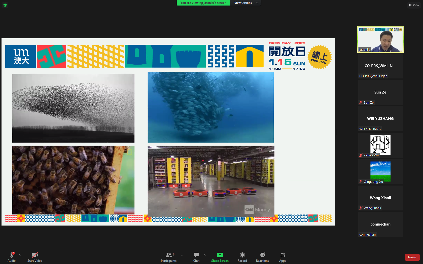Open the Participants panel
The height and width of the screenshot is (264, 423).
168,257
